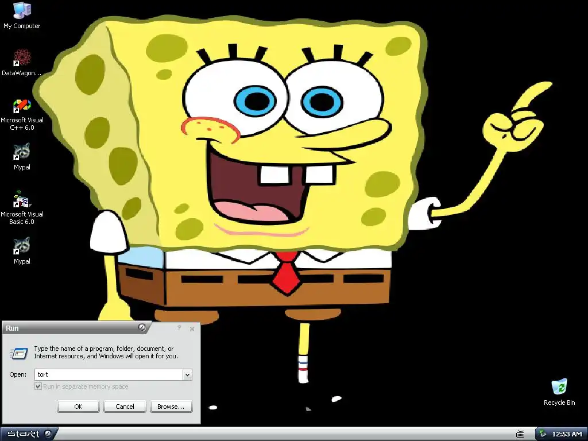Click the on-screen keyboard icon in taskbar
This screenshot has height=441, width=588.
pyautogui.click(x=520, y=434)
